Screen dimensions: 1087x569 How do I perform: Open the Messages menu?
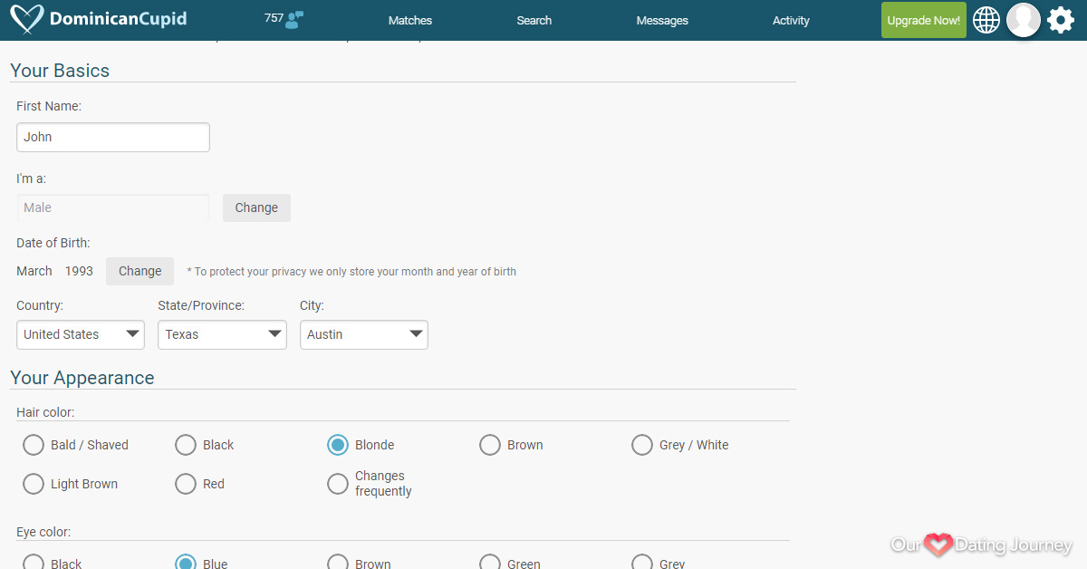[662, 21]
